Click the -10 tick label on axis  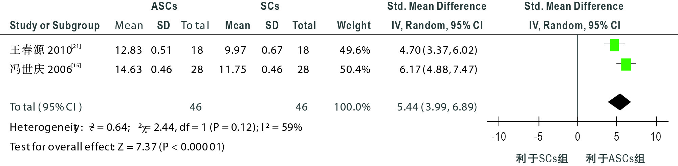coord(499,137)
